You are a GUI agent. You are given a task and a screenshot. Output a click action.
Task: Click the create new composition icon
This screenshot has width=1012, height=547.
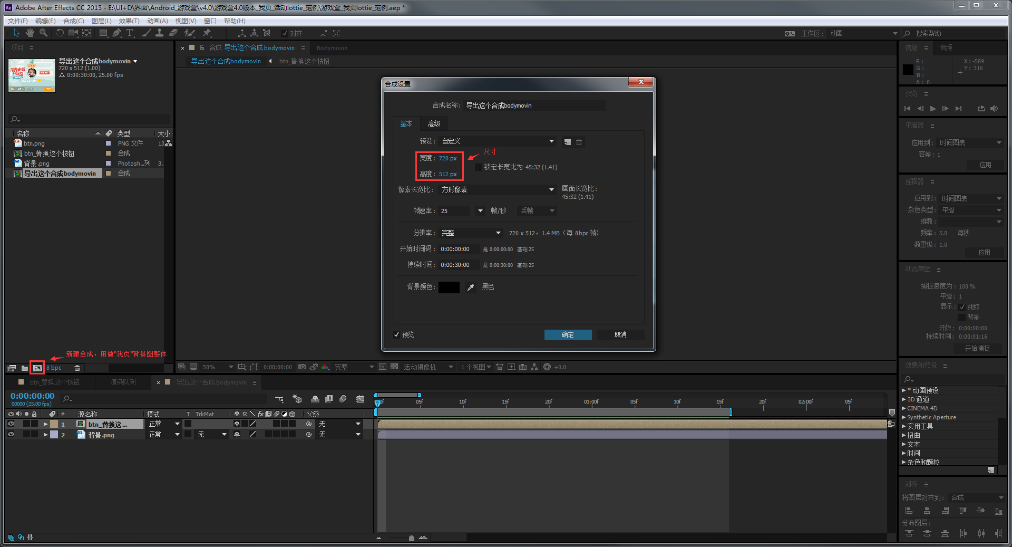(37, 368)
